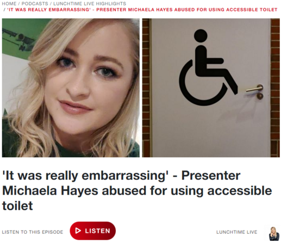Open the LUNCHTIME LIVE show link
281x242 pixels.
(237, 232)
